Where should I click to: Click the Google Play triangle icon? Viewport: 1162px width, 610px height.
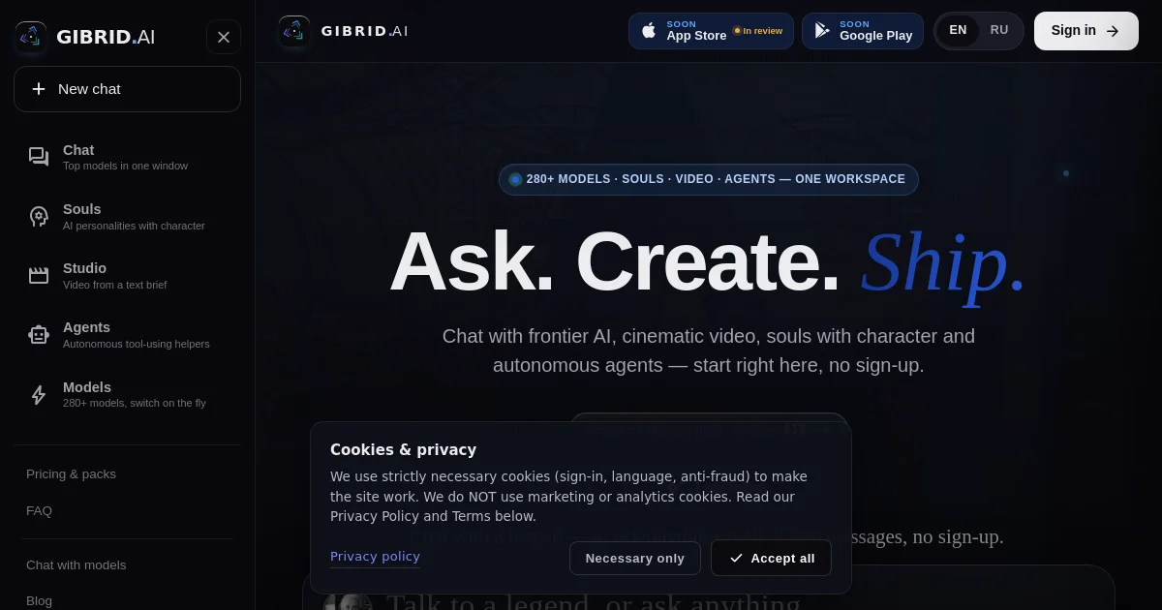pyautogui.click(x=822, y=31)
